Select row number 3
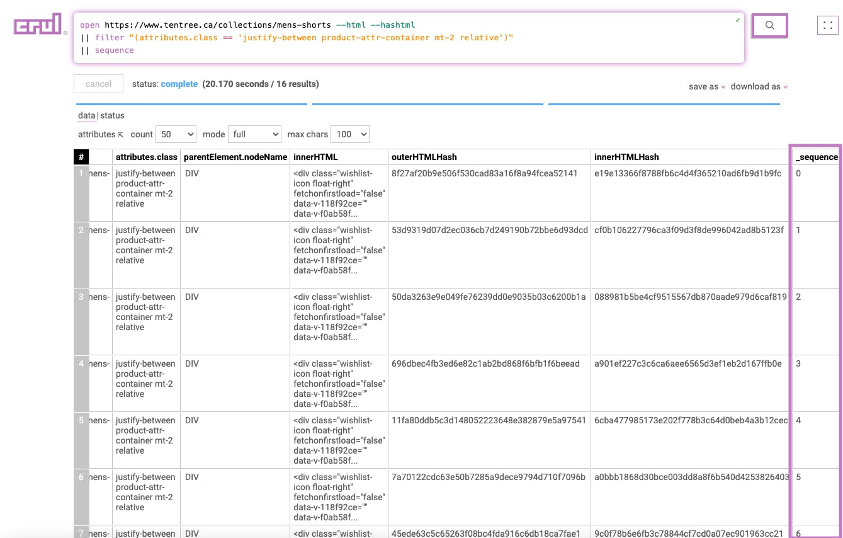The width and height of the screenshot is (843, 538). click(x=81, y=321)
